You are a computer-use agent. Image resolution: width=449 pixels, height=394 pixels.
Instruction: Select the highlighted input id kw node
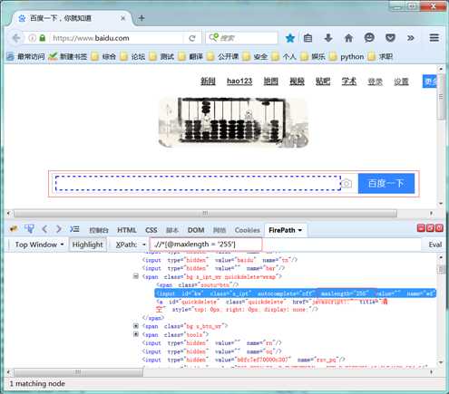(x=295, y=293)
